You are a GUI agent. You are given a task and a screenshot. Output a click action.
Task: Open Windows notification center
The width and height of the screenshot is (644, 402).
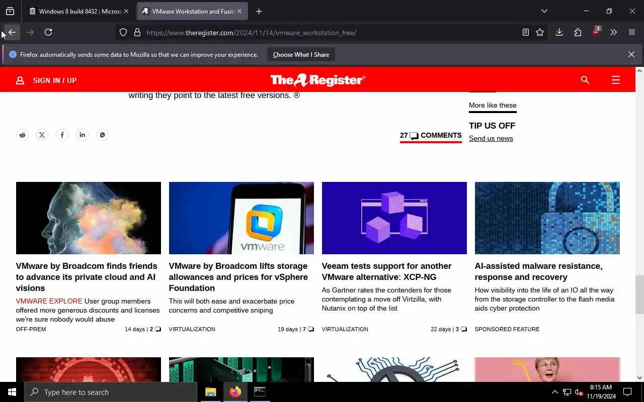pyautogui.click(x=627, y=392)
